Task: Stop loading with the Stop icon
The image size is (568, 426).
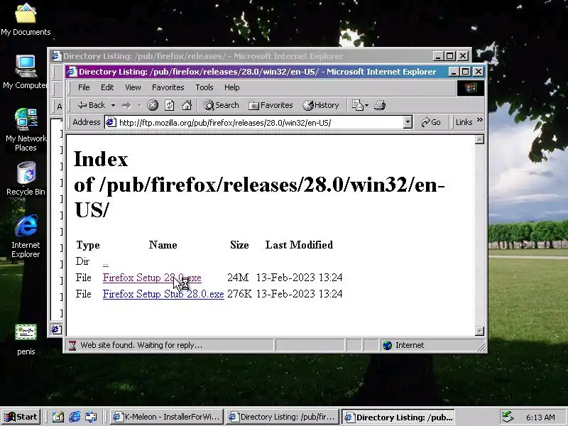Action: [x=153, y=105]
